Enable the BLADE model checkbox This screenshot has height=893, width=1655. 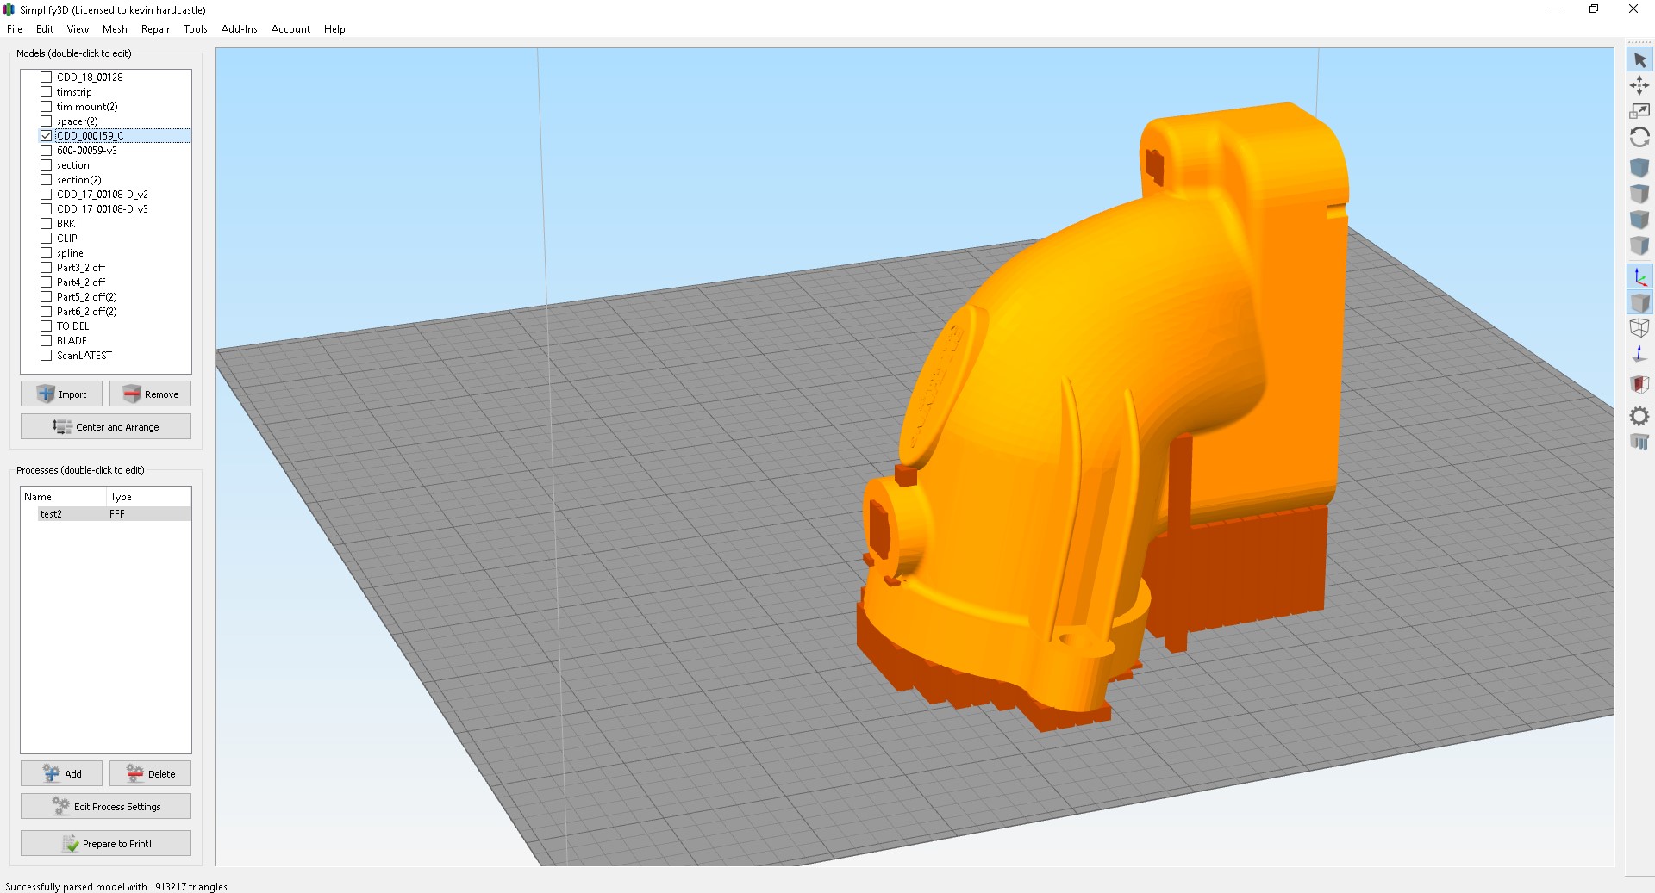pyautogui.click(x=47, y=341)
